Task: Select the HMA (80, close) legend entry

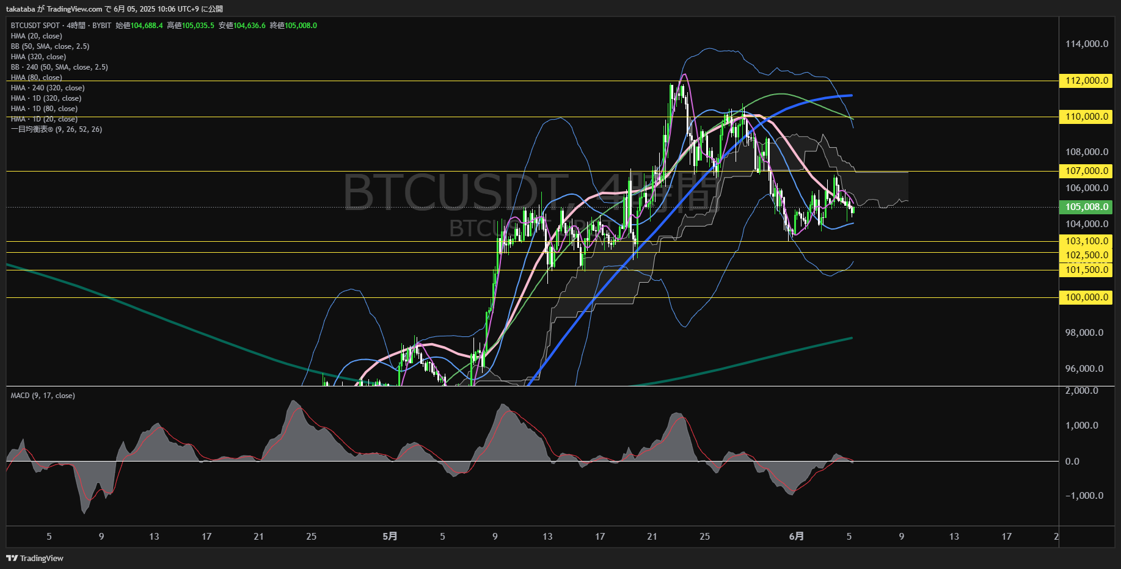Action: (37, 78)
